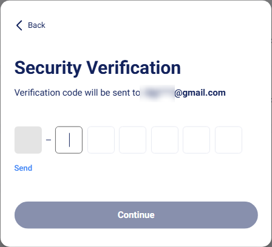Viewport: 272px width, 247px height.
Task: Select the third verification digit box
Action: click(132, 140)
